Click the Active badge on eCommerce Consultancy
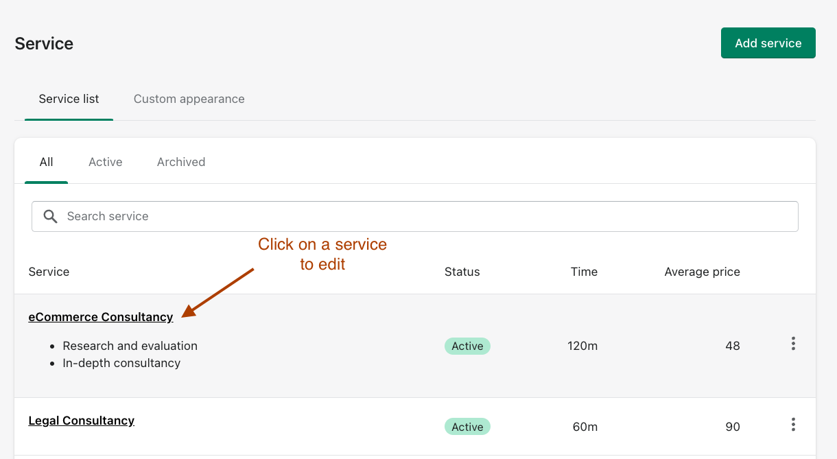 tap(467, 346)
